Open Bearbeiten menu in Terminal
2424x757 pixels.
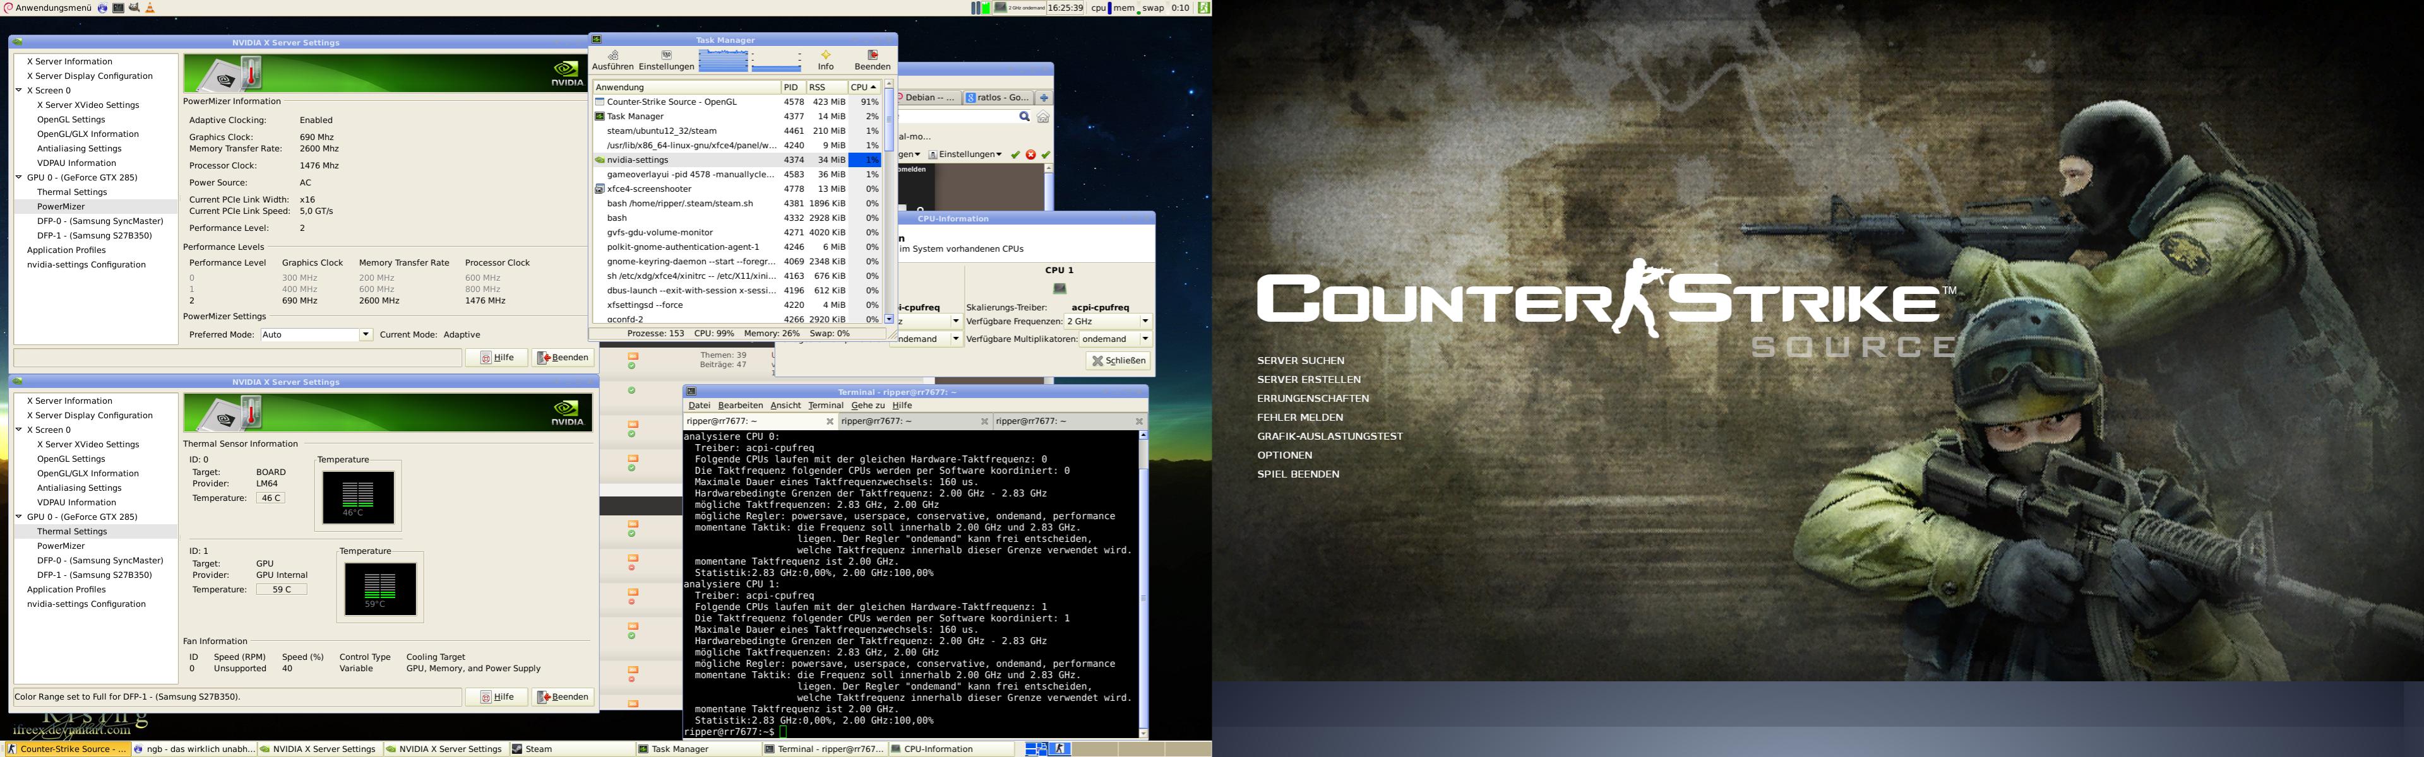point(741,405)
